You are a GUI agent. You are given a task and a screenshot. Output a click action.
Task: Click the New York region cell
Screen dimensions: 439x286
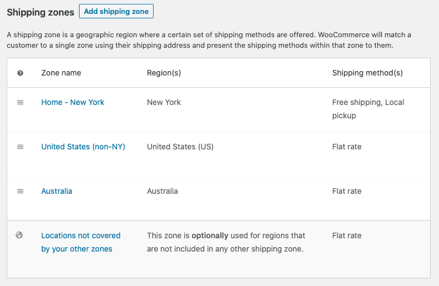(164, 102)
